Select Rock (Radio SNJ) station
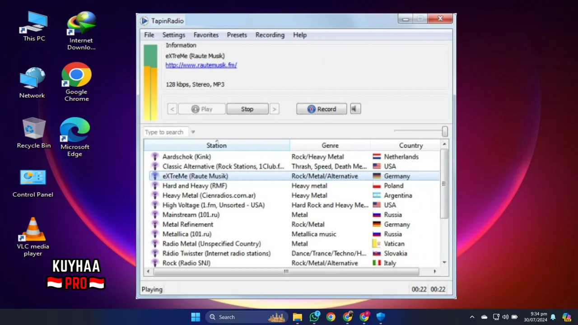Screen dimensions: 578x325 pos(186,263)
